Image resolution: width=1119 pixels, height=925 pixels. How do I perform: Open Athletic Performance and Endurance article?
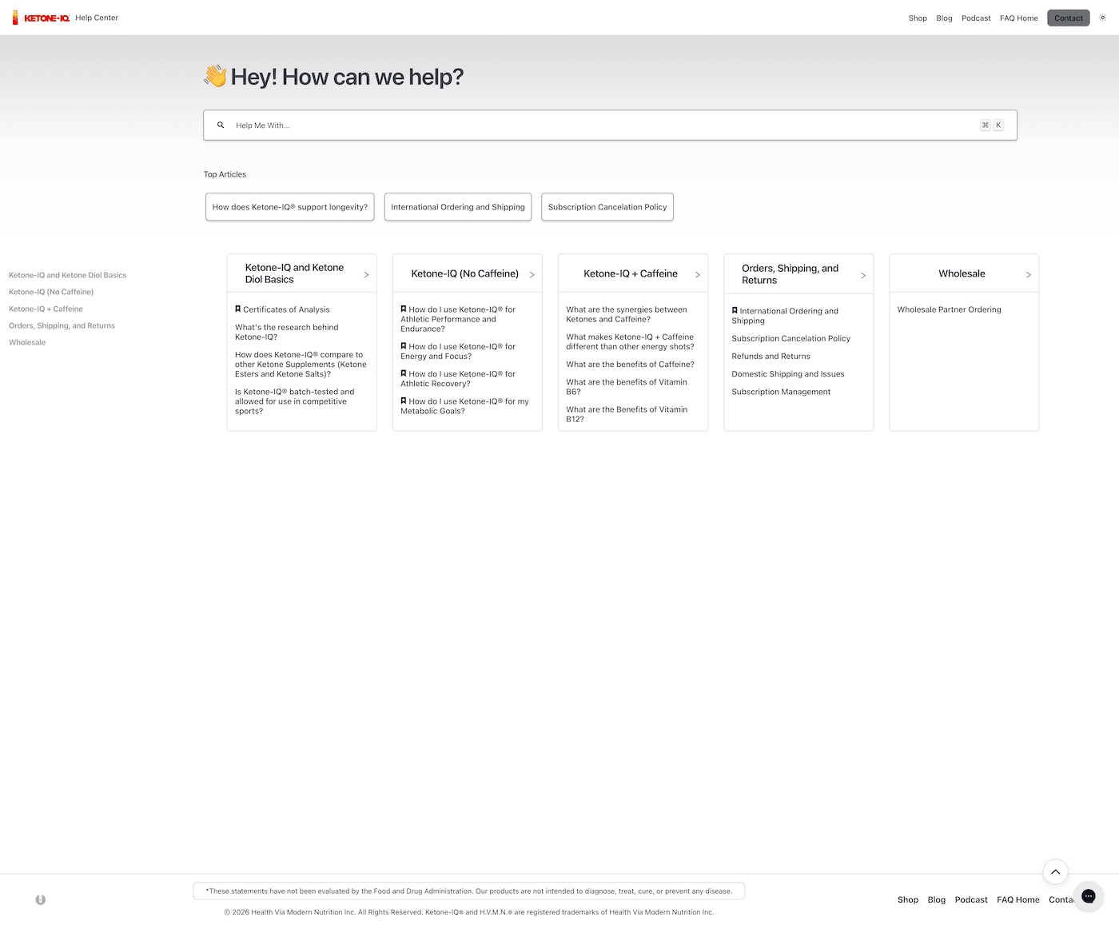[x=458, y=318]
